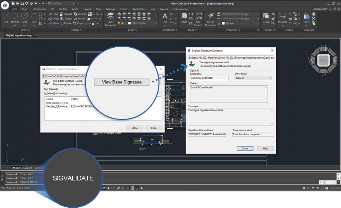
Task: Click Help in Validate Digital Signatures dialog
Action: (x=154, y=128)
